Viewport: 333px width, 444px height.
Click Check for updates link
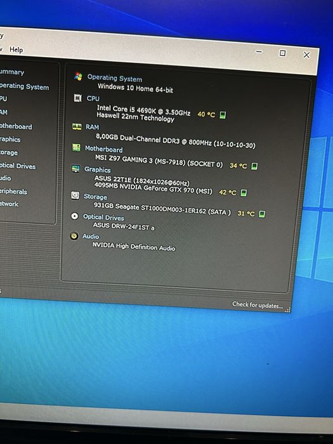(258, 305)
